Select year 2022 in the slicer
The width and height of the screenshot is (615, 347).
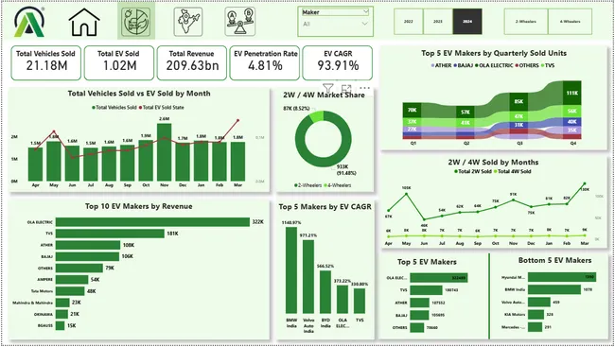(x=409, y=22)
